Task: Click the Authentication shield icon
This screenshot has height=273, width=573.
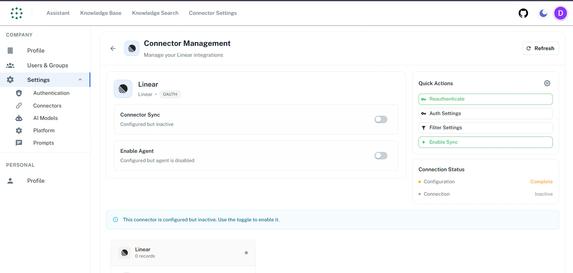Action: coord(19,93)
